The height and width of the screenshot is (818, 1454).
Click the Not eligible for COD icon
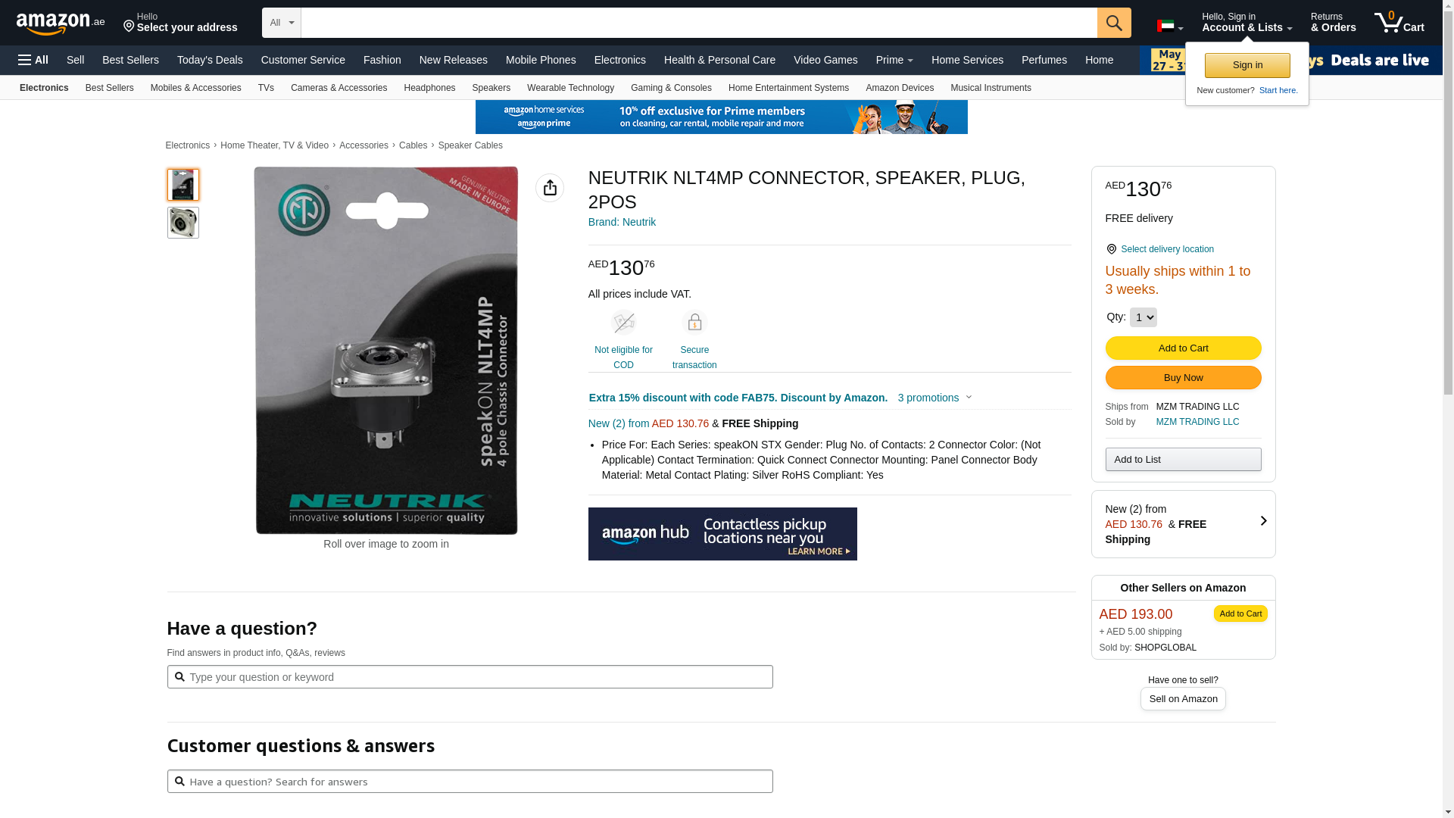pos(623,323)
